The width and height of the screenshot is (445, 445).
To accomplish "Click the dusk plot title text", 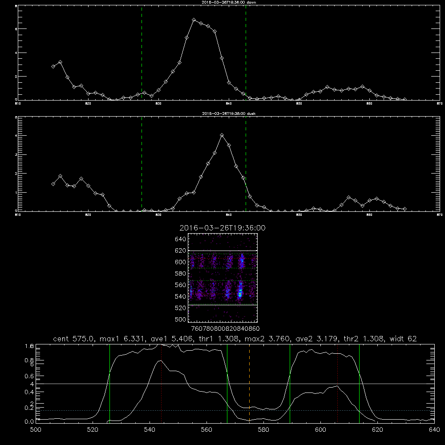I will point(229,113).
